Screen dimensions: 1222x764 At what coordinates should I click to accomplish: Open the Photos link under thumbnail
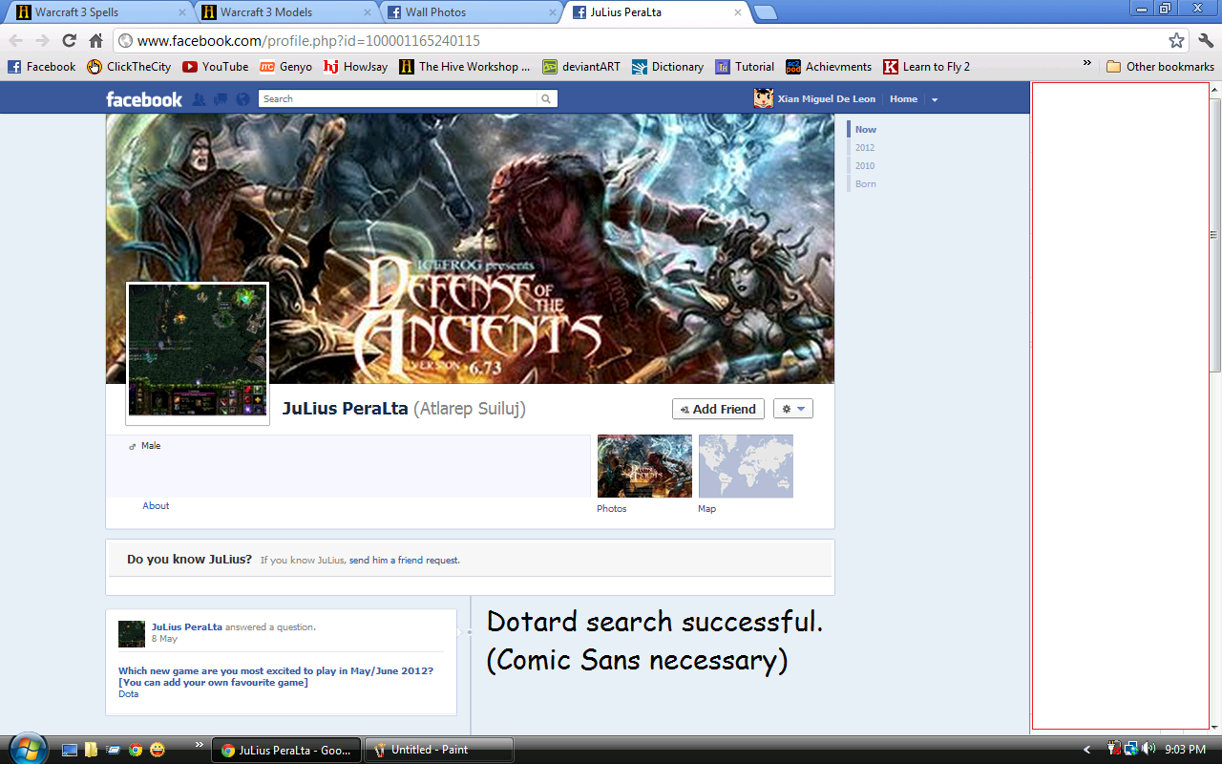click(x=612, y=509)
